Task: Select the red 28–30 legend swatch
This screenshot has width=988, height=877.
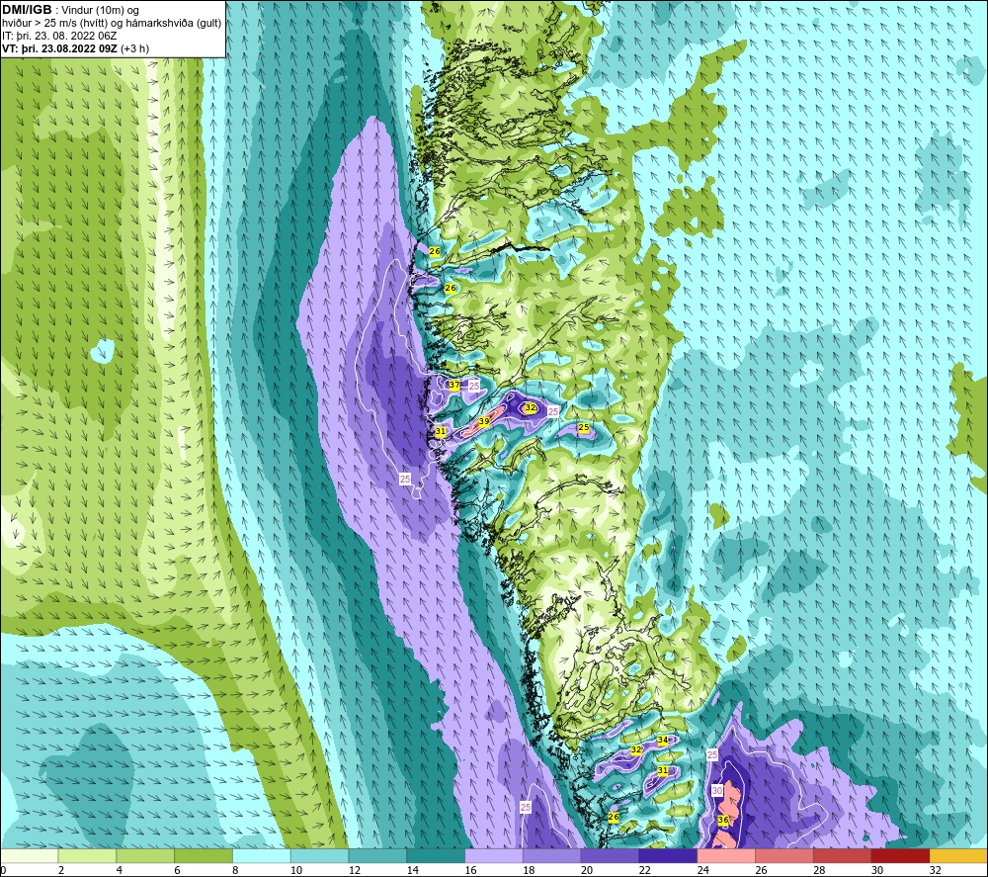Action: [842, 855]
